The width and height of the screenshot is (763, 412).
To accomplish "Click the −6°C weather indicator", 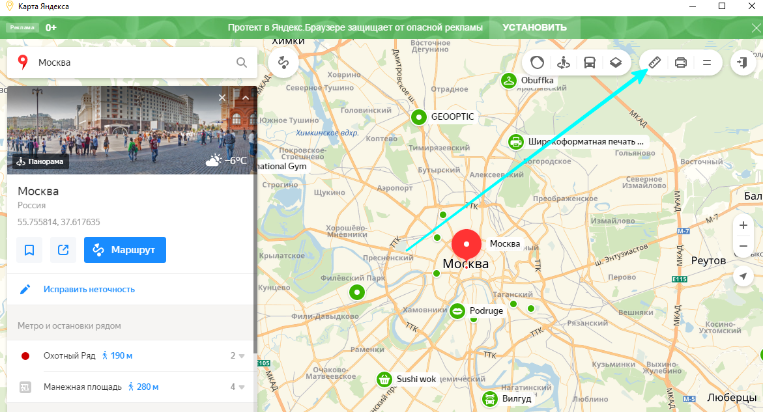I will tap(226, 160).
